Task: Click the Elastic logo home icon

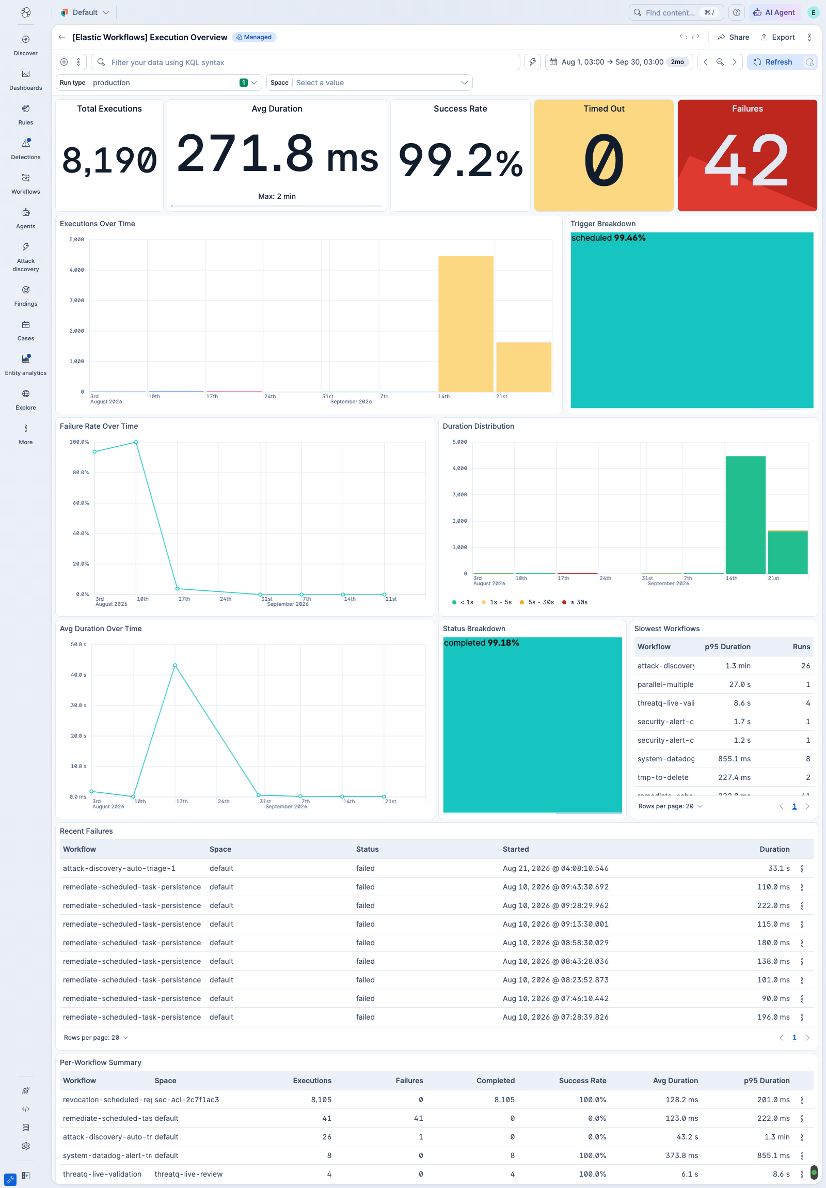Action: click(25, 12)
